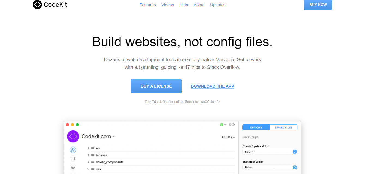Switch to the LINKED FILES tab

coord(283,127)
